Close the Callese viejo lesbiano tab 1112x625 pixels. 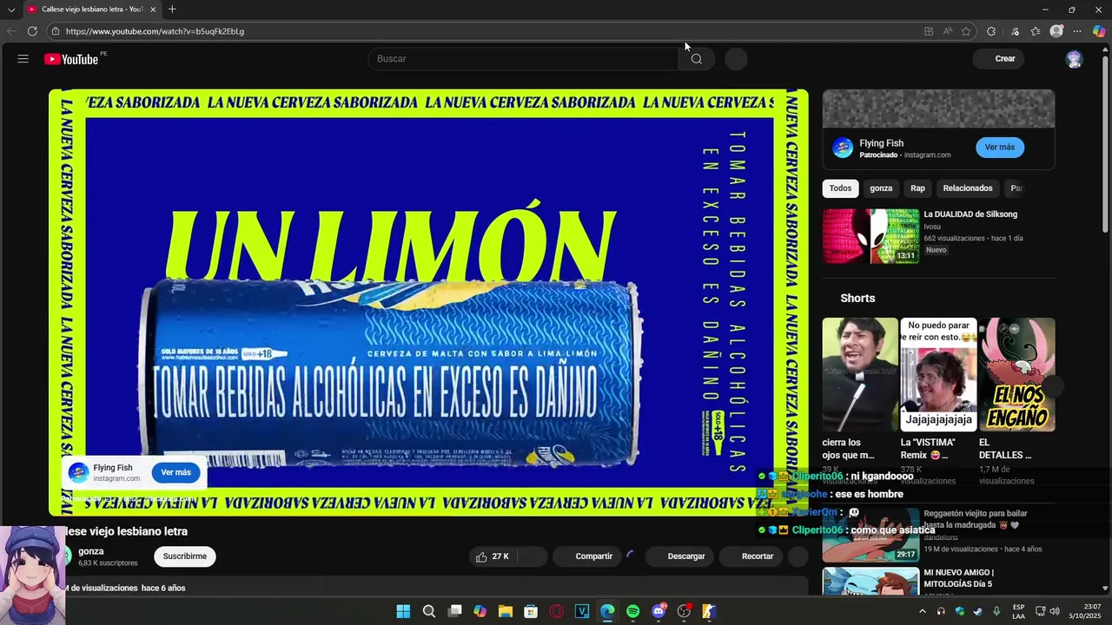pyautogui.click(x=153, y=10)
